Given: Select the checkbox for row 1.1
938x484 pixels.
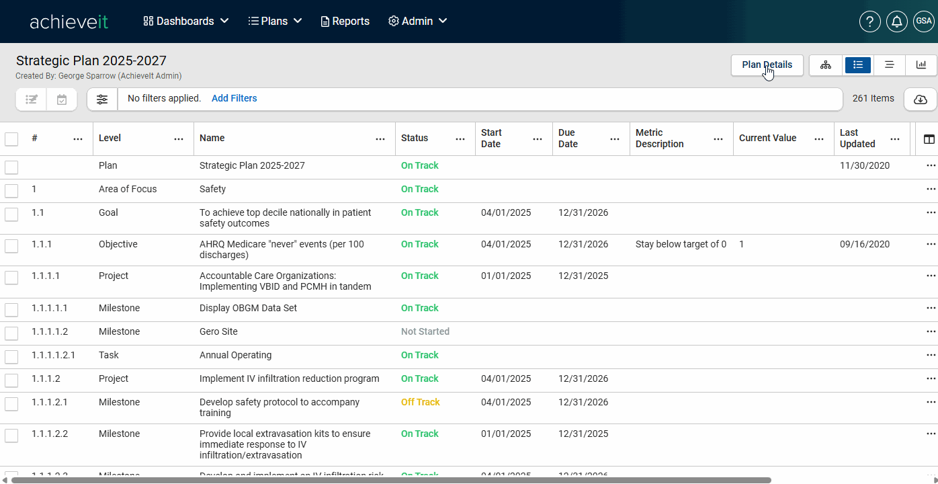Looking at the screenshot, I should (x=11, y=214).
